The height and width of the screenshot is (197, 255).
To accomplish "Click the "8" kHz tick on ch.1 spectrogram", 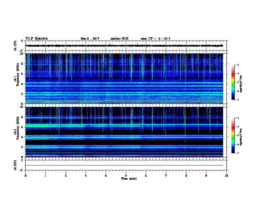I will coord(23,64).
